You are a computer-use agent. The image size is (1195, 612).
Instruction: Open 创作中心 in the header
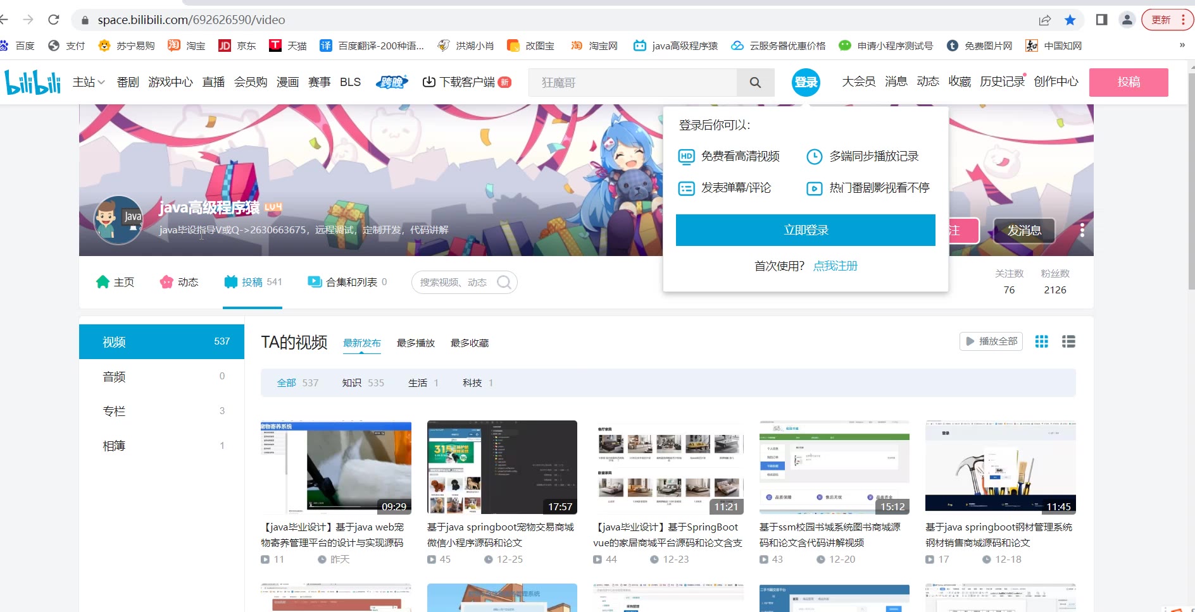(x=1056, y=82)
